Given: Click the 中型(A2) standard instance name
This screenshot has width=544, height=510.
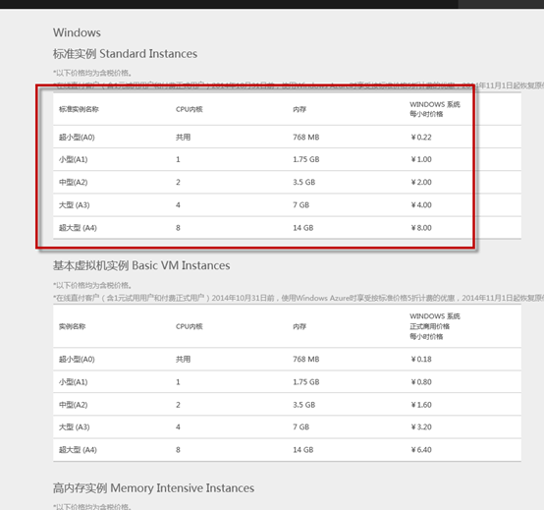Looking at the screenshot, I should tap(74, 182).
